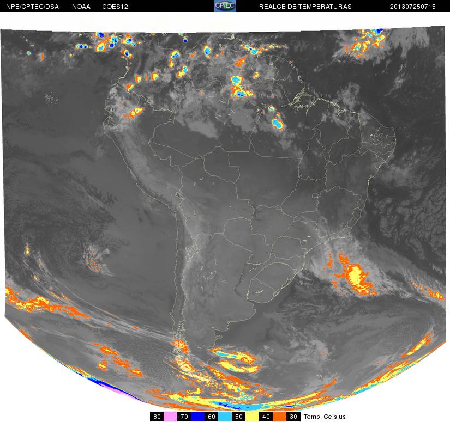Viewport: 450px width, 422px height.
Task: Click the NOAA label in header
Action: pyautogui.click(x=81, y=7)
